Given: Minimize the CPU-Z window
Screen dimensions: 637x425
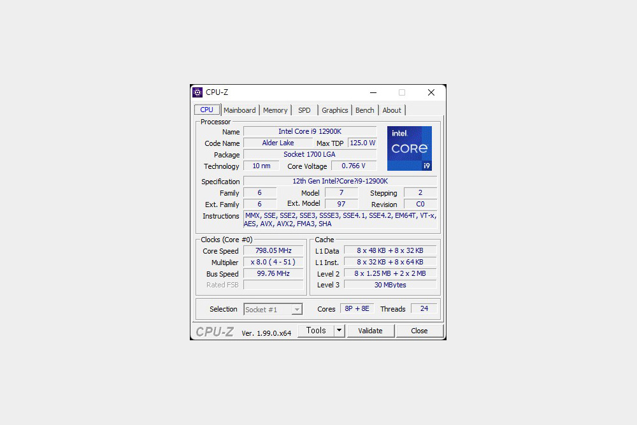Looking at the screenshot, I should (x=373, y=92).
